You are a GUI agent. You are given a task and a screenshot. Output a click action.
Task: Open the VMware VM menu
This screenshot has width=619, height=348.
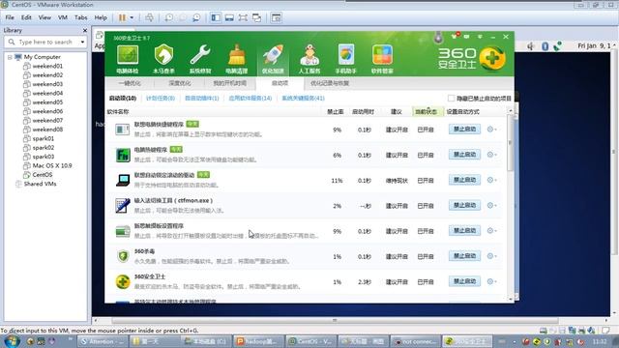62,17
